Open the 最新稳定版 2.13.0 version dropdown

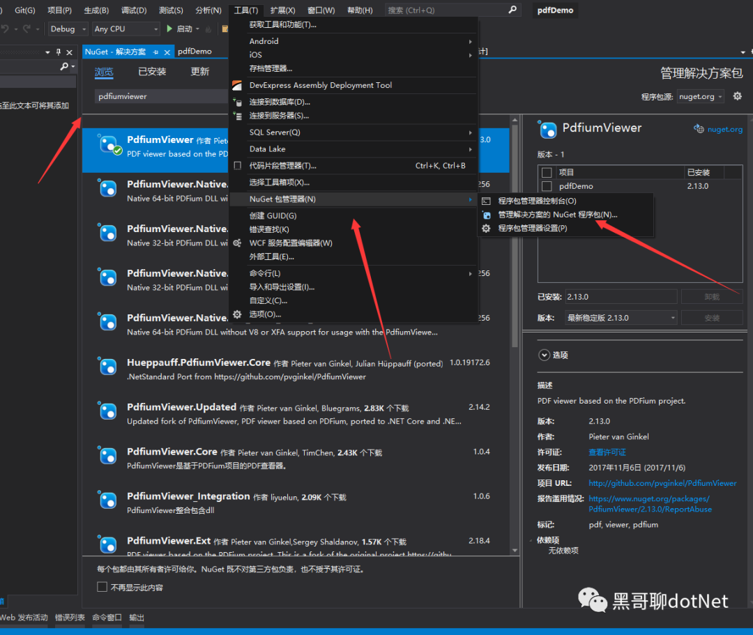621,318
